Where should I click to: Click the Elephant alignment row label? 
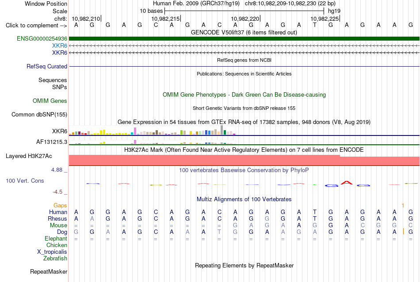56,238
